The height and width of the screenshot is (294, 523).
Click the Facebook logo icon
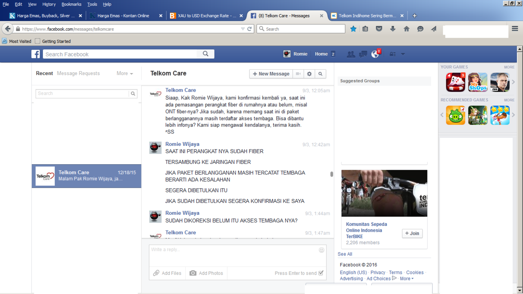(36, 54)
